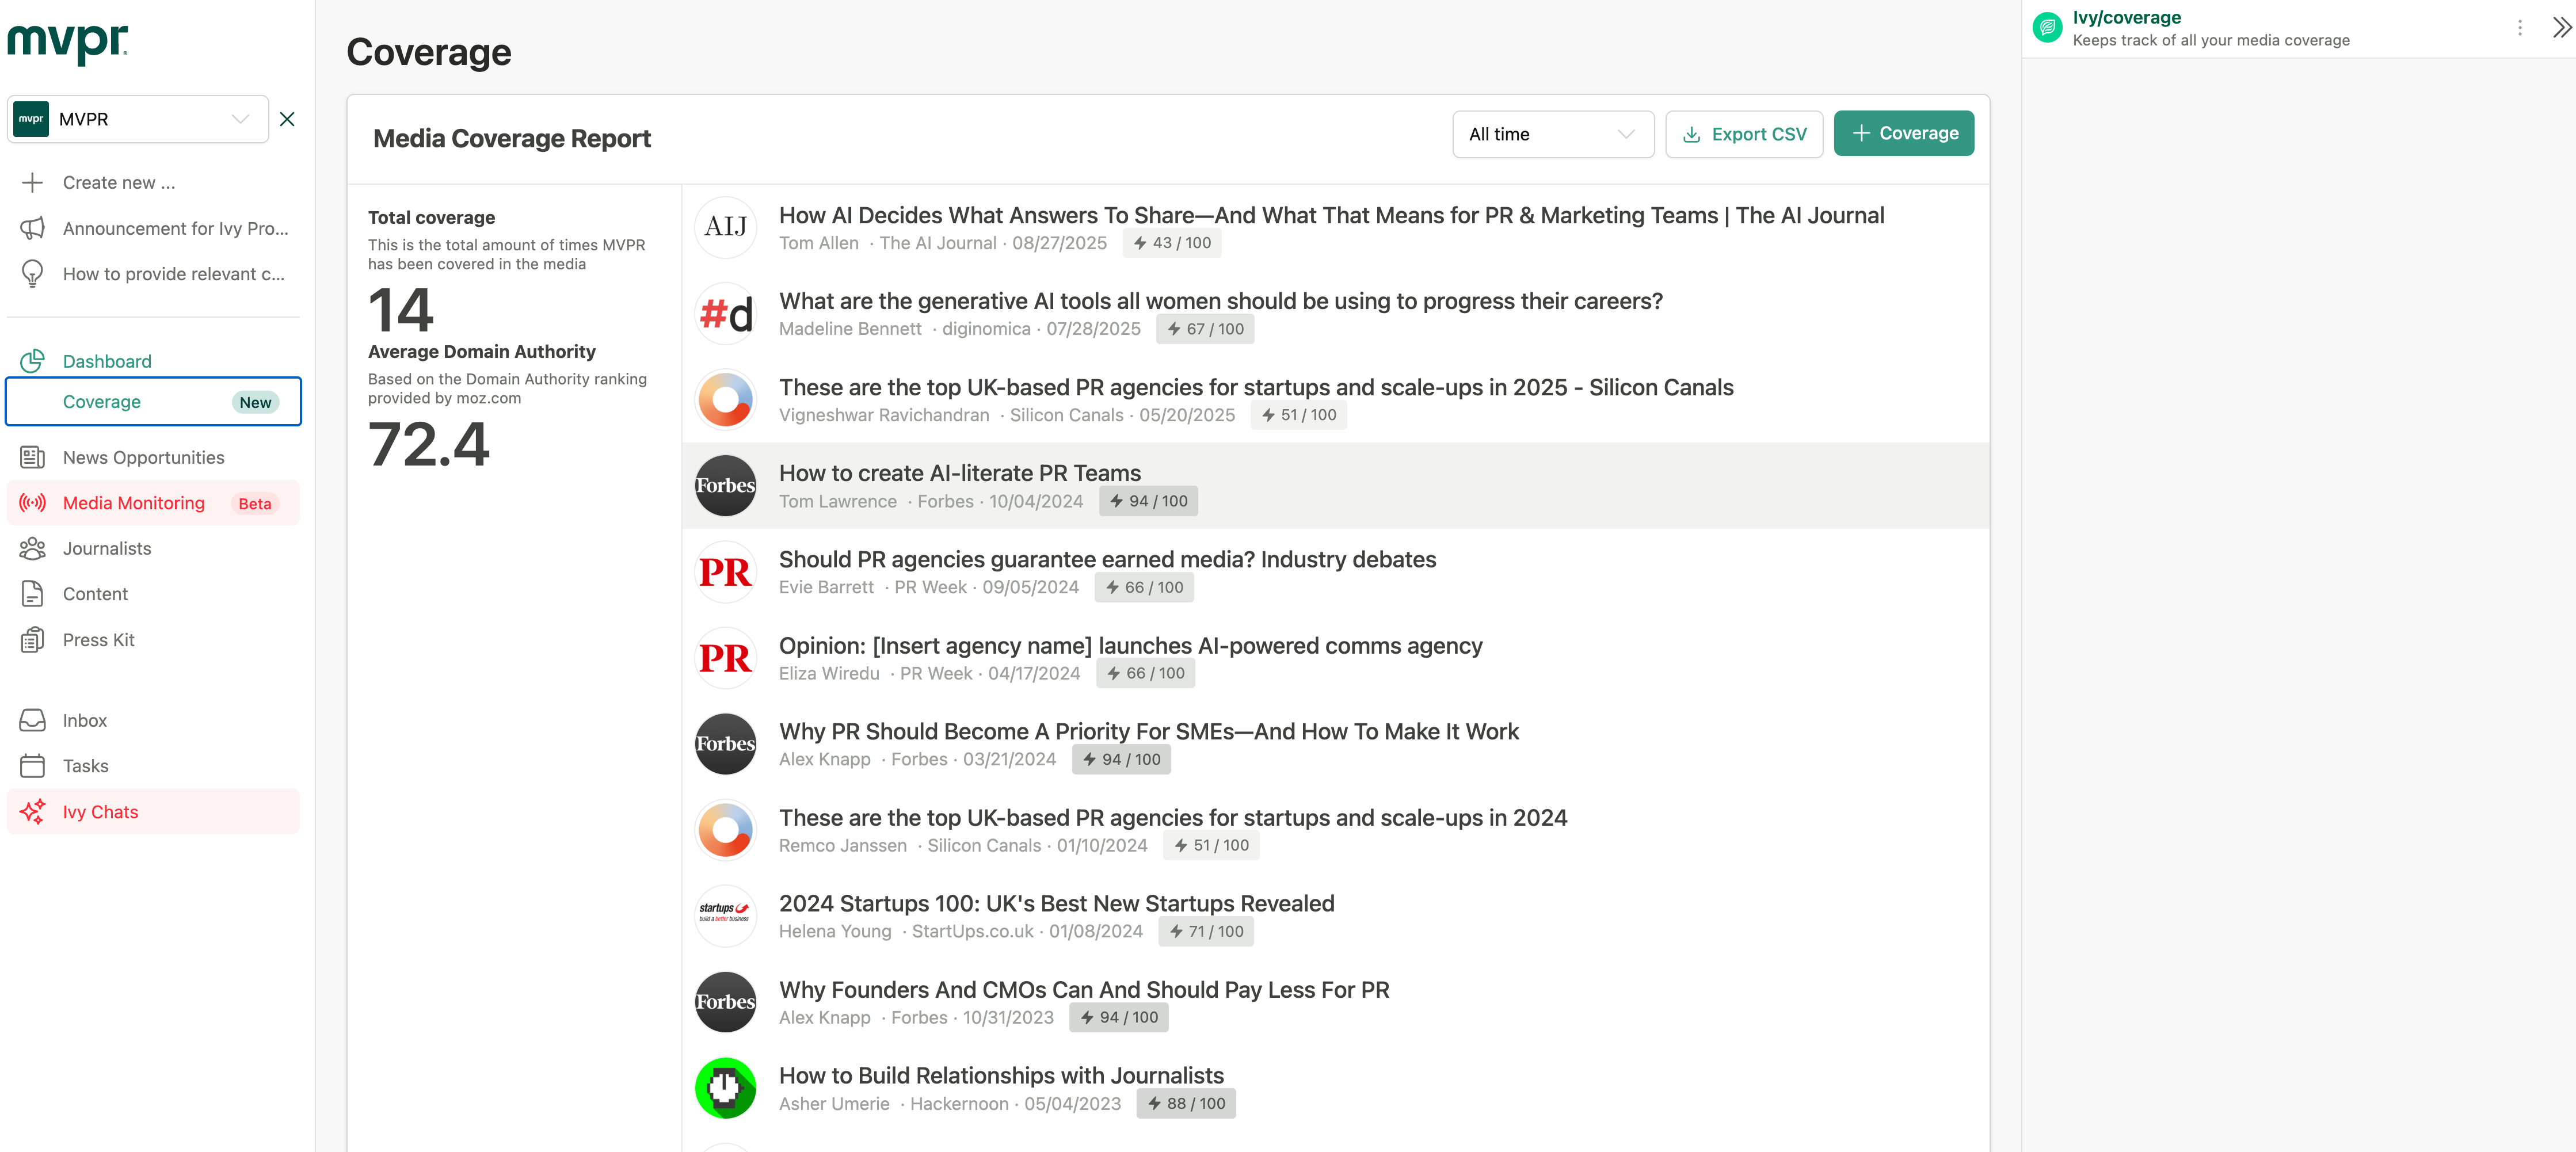Click the News Opportunities newspaper icon
The width and height of the screenshot is (2576, 1152).
click(x=32, y=457)
